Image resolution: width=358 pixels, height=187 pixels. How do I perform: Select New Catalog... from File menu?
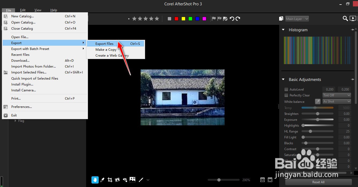45,16
